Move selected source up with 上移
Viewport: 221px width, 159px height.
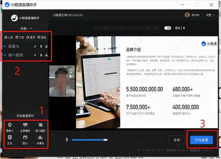[x=9, y=37]
